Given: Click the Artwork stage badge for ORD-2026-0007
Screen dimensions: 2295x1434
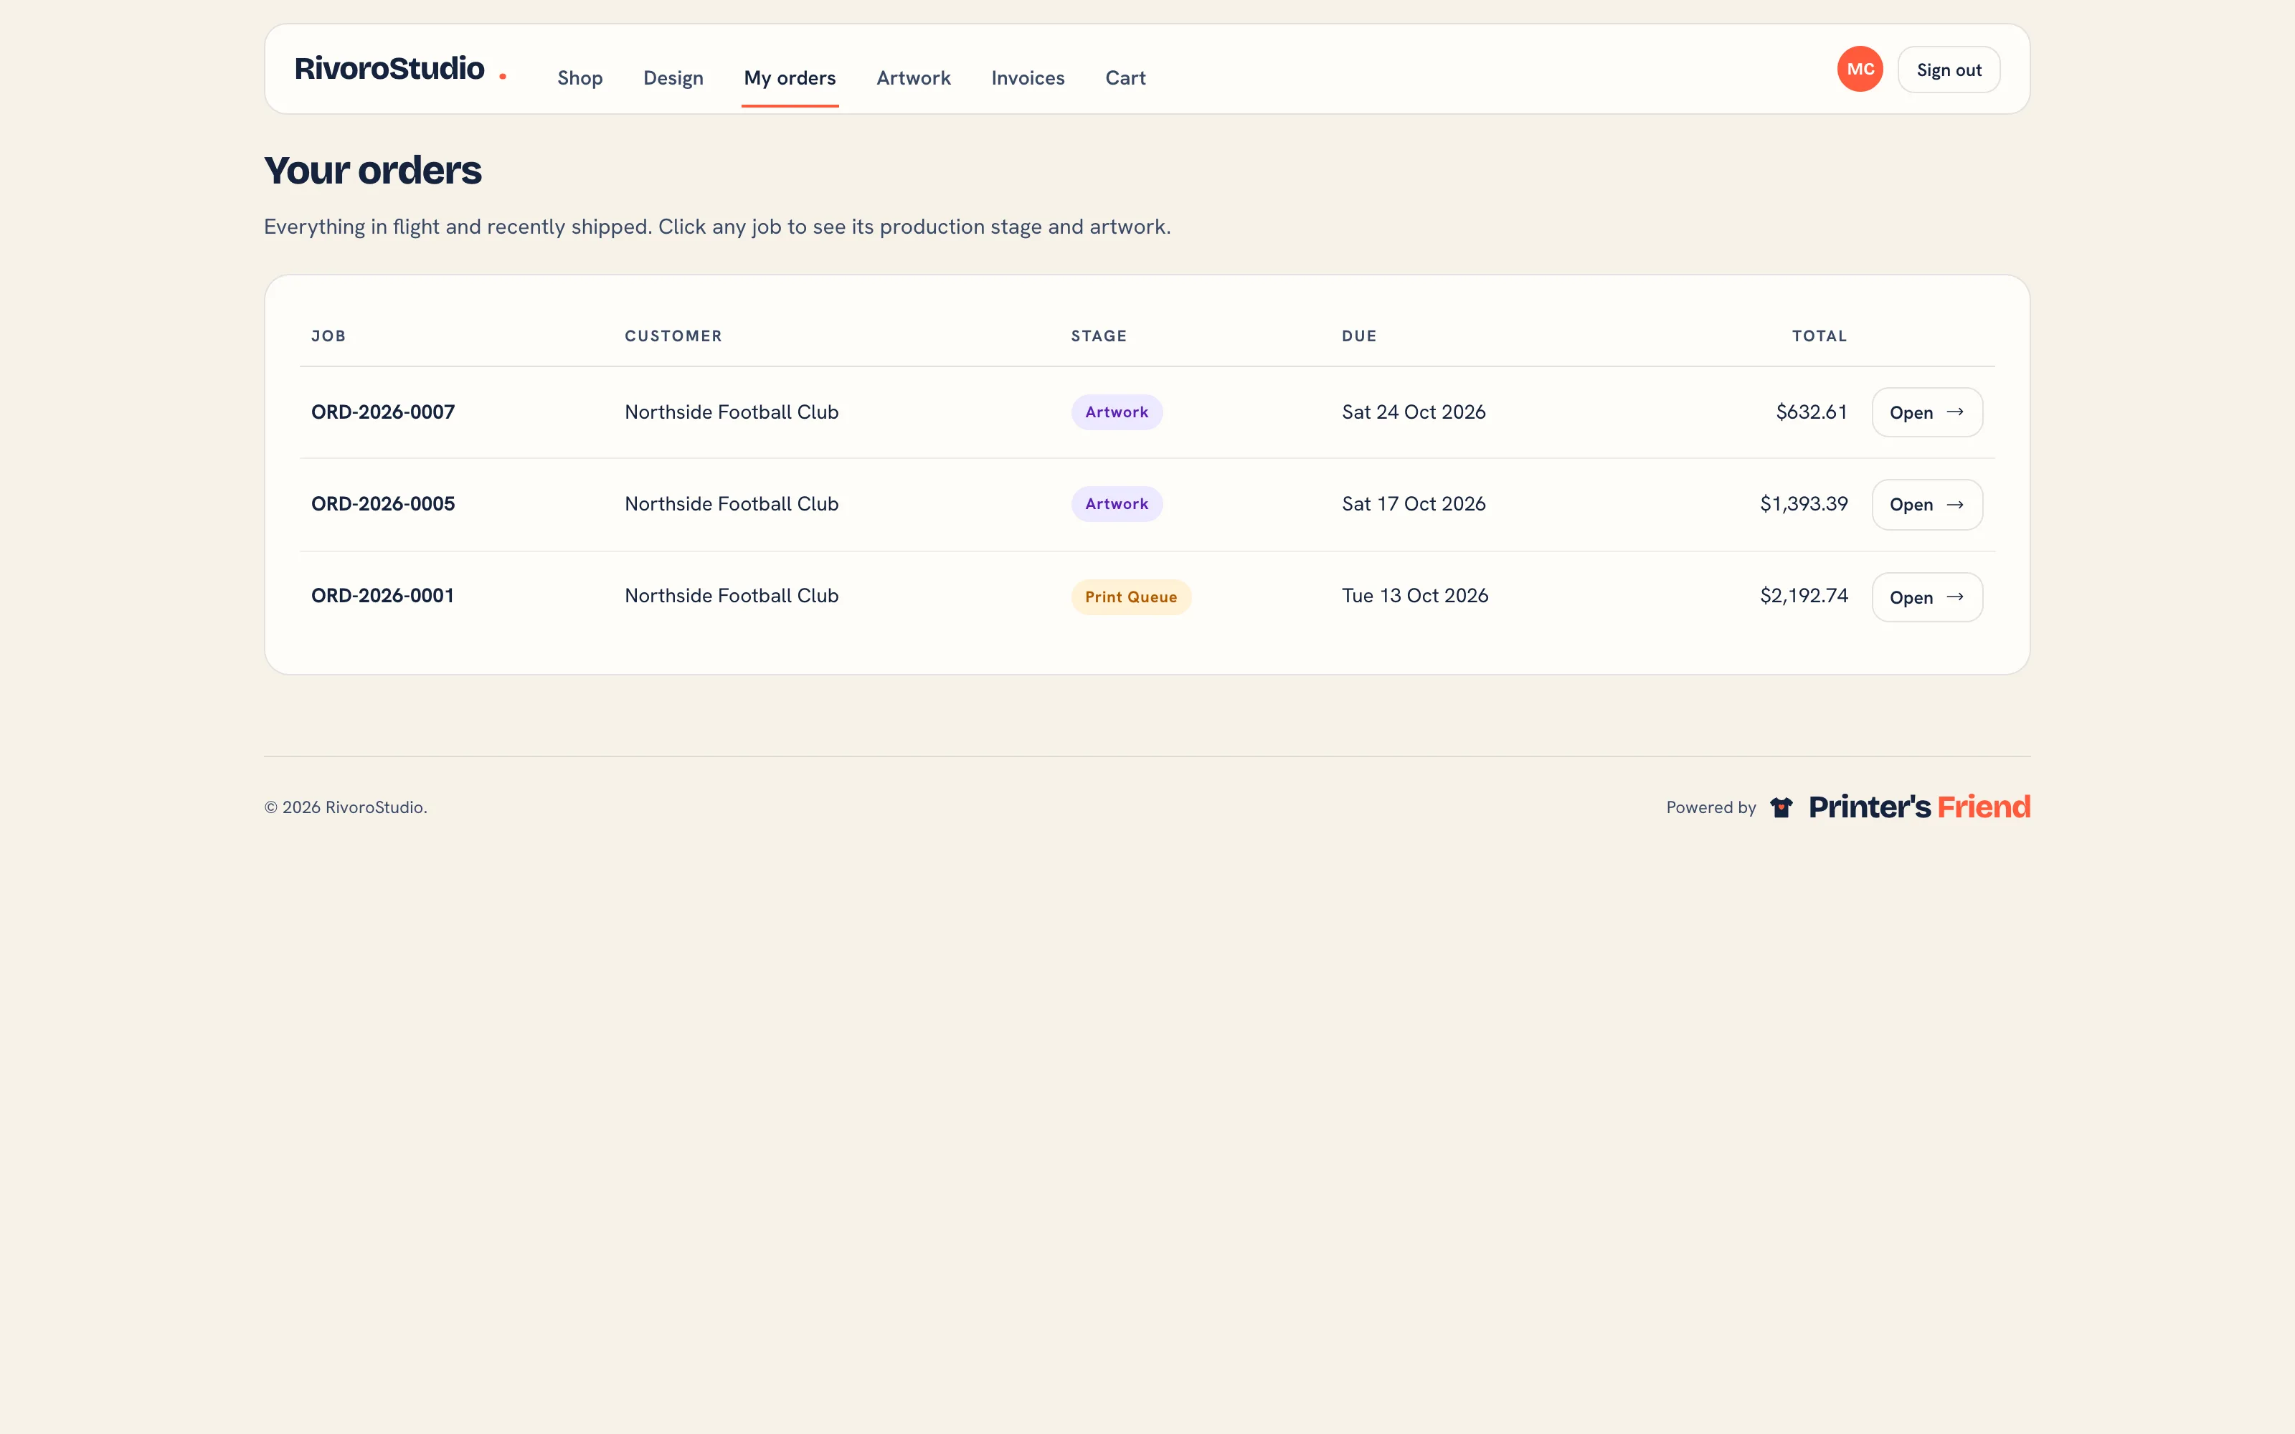Looking at the screenshot, I should coord(1117,412).
